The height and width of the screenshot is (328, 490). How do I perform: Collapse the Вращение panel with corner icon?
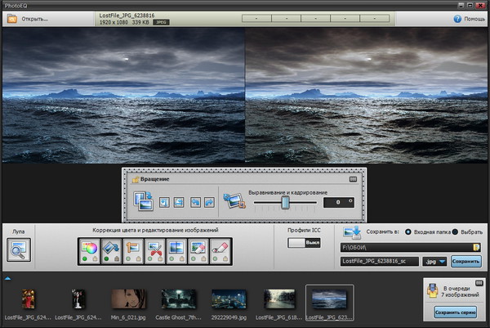[353, 179]
